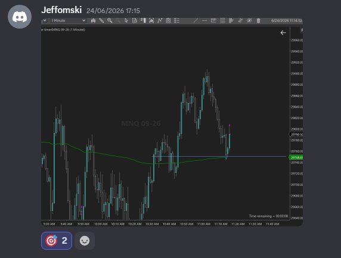
Task: Expand the partially visible instrument selector chevron
Action: tap(44, 20)
